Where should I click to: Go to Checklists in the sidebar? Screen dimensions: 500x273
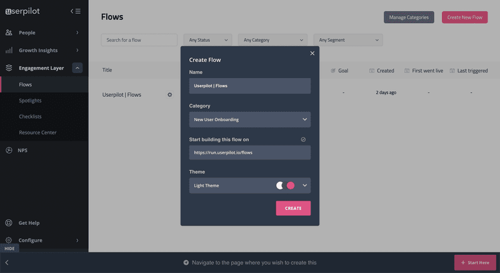(x=30, y=116)
